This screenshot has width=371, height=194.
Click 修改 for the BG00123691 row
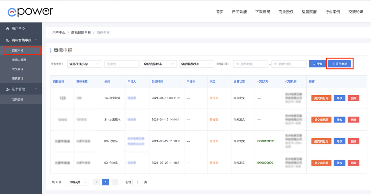pyautogui.click(x=339, y=141)
